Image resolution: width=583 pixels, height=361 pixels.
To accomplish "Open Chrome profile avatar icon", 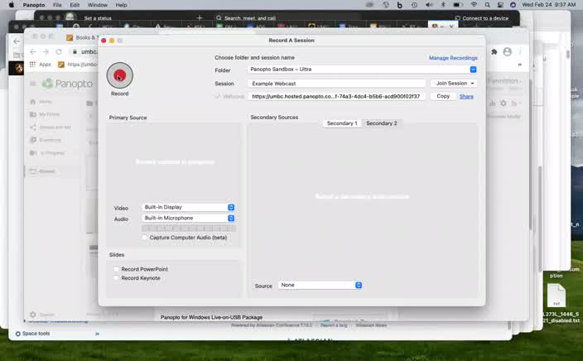I will click(507, 51).
